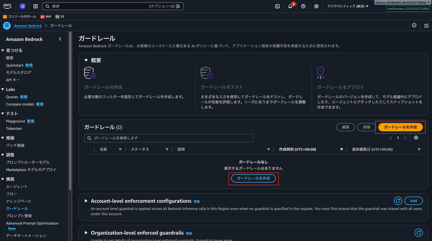Screen dimensions: 432x241
Task: Click outlined ガードレールを作成 button in empty table
Action: pyautogui.click(x=253, y=178)
